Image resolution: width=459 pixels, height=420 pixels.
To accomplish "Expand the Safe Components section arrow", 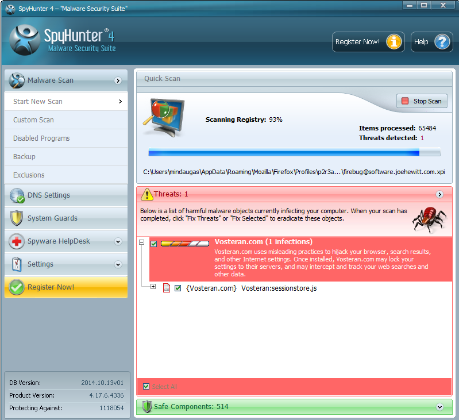I will [439, 407].
